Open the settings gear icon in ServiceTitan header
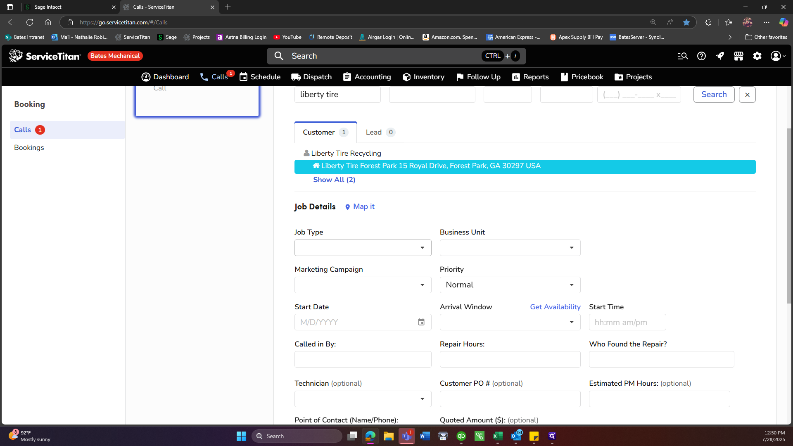 tap(757, 56)
